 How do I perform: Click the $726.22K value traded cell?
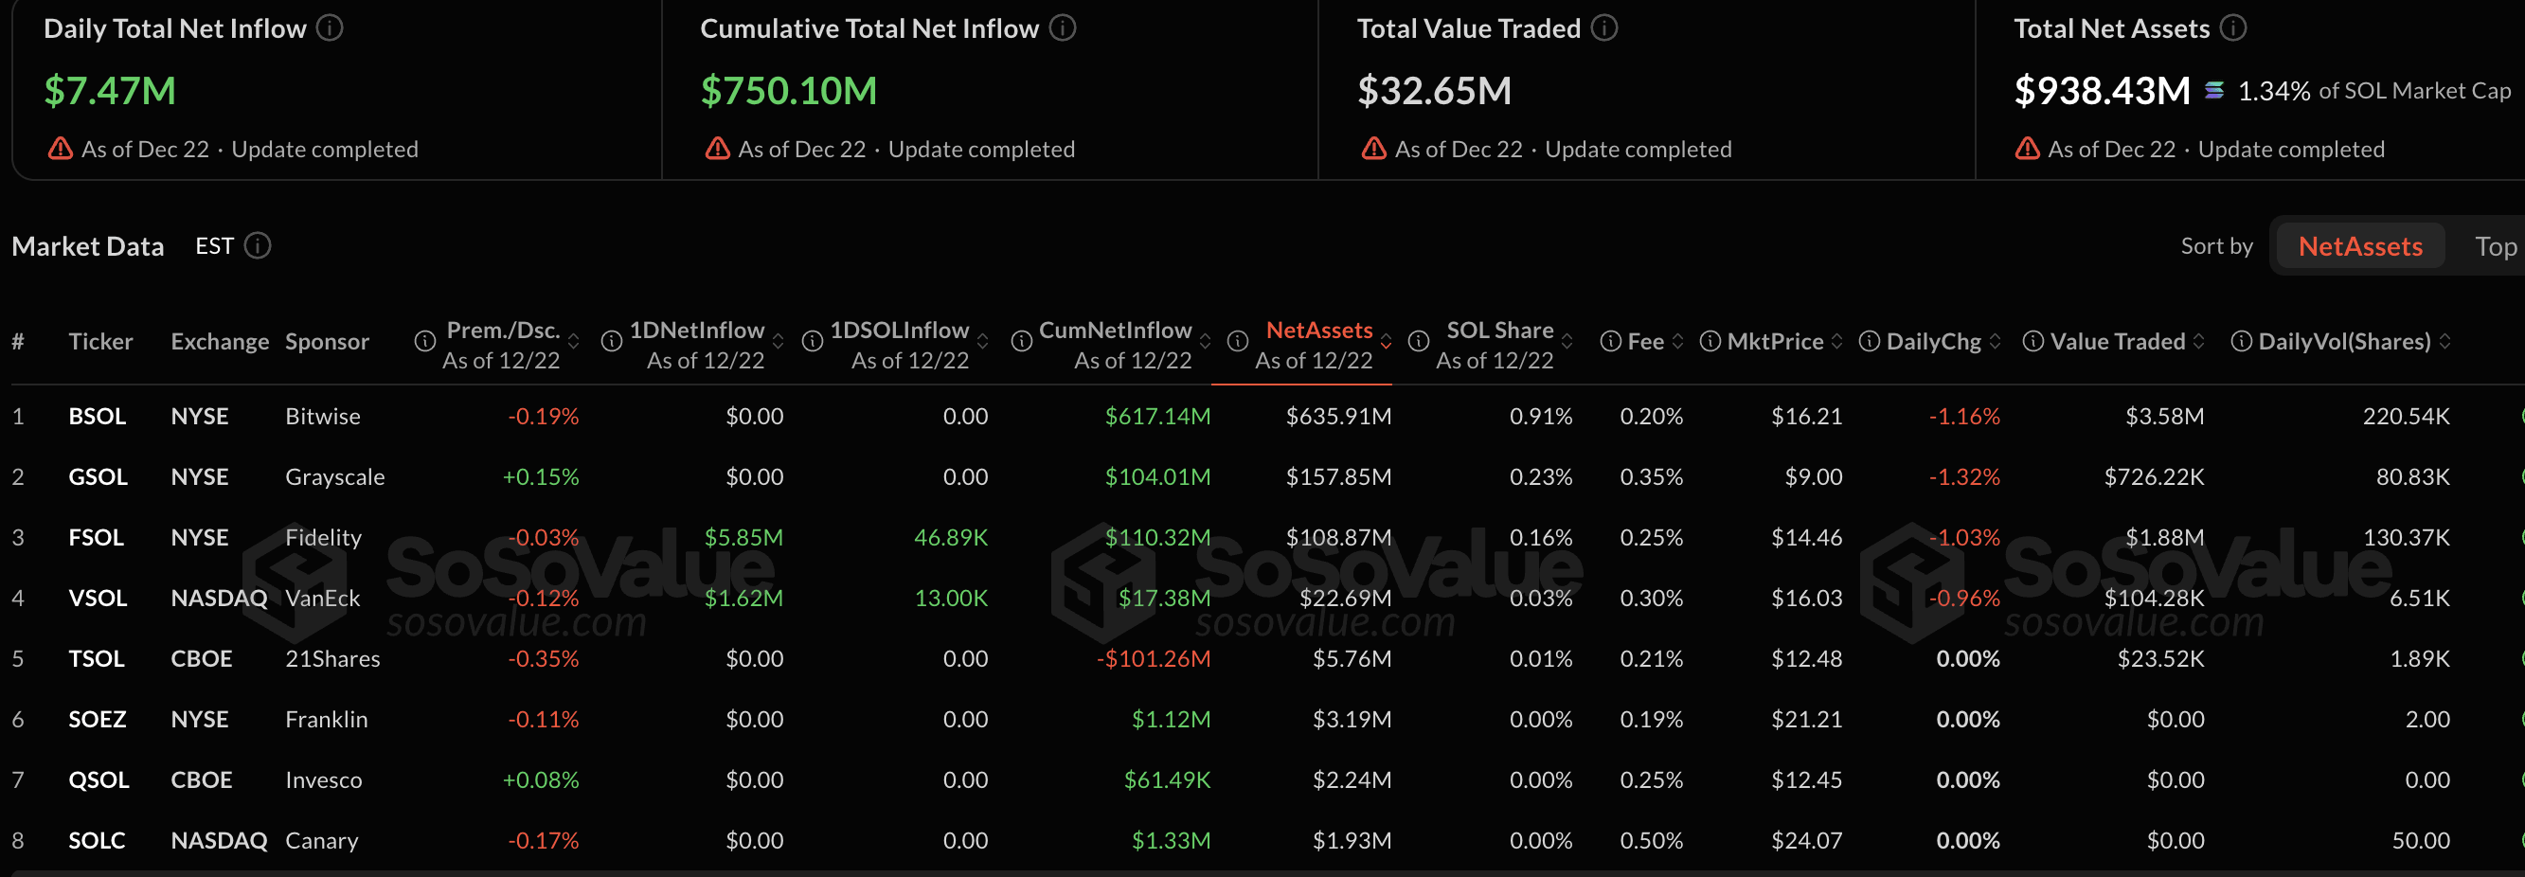pyautogui.click(x=2154, y=477)
